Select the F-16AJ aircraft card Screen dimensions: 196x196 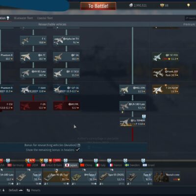coord(33,90)
